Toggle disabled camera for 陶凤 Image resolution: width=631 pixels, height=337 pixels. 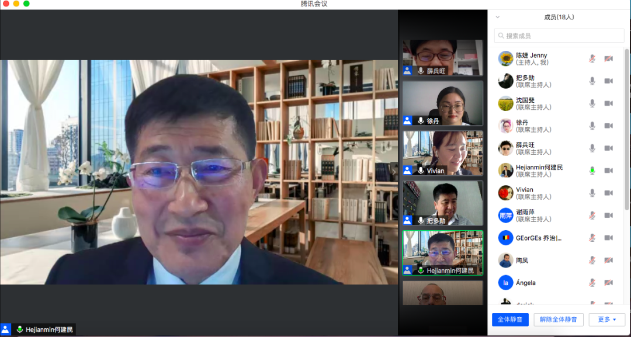[x=608, y=260]
